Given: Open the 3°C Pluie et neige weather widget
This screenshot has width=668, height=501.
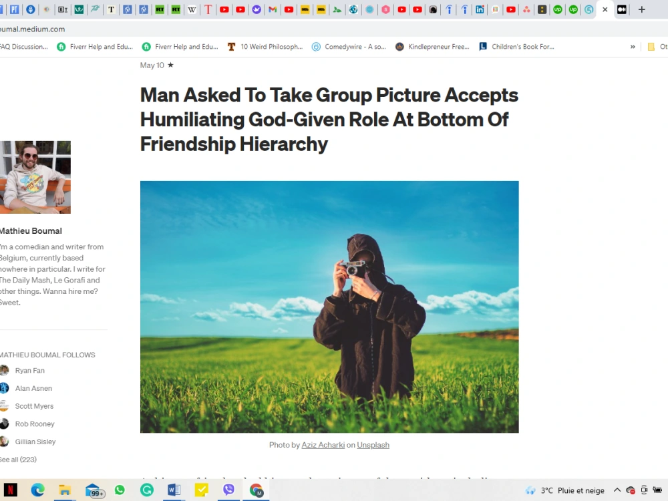Looking at the screenshot, I should pos(565,491).
